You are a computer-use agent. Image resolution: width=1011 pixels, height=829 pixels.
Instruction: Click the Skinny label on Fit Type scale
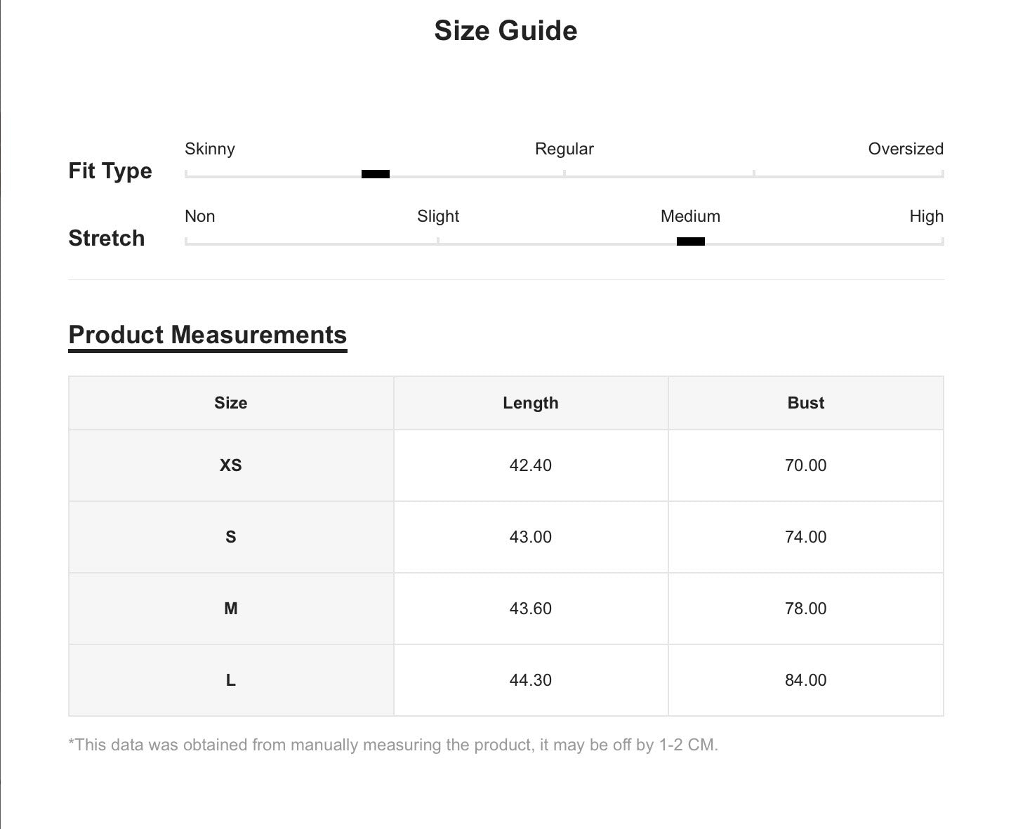[x=210, y=149]
